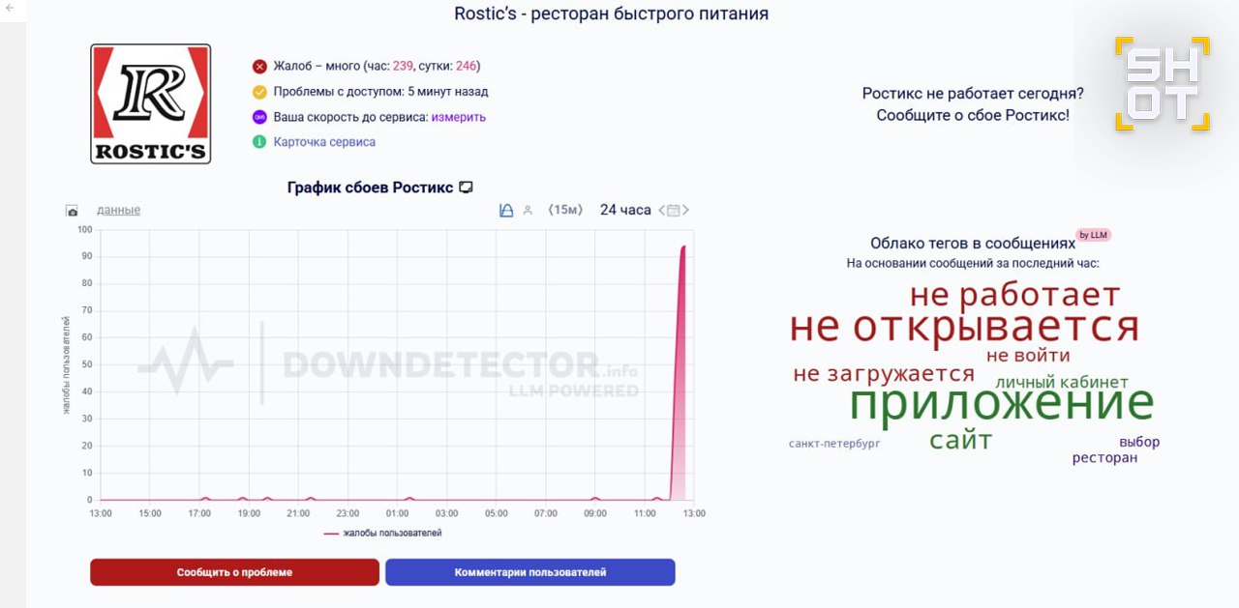Click the tag 'выбор'
Image resolution: width=1239 pixels, height=608 pixels.
click(x=1139, y=442)
